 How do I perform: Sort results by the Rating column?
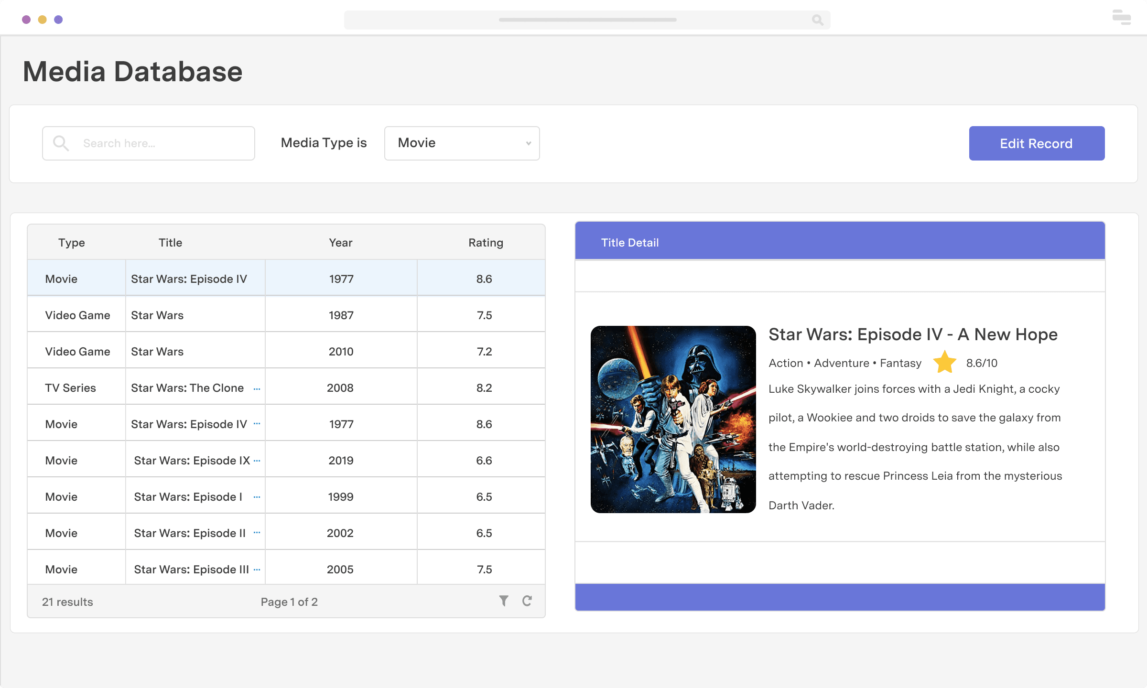coord(485,242)
